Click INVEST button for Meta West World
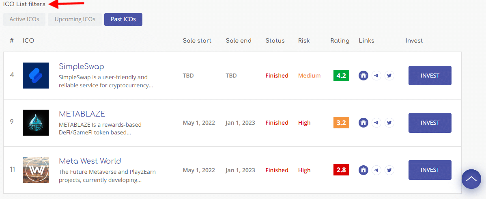The image size is (486, 199). tap(430, 170)
